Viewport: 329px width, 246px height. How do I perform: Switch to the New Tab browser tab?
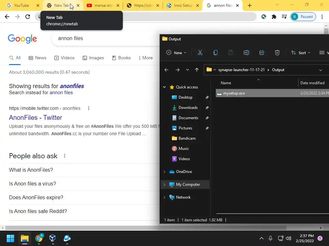point(61,5)
